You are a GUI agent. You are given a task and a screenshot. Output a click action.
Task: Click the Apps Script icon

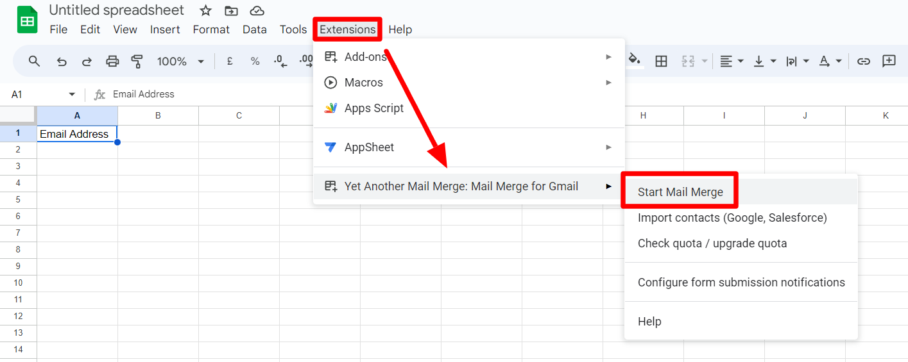[x=330, y=108]
